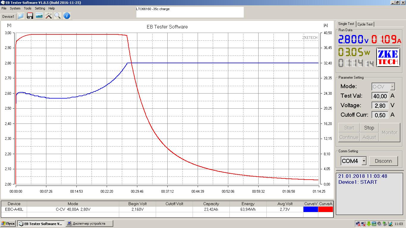The width and height of the screenshot is (406, 228).
Task: Click the Device1: START log line
Action: (358, 182)
